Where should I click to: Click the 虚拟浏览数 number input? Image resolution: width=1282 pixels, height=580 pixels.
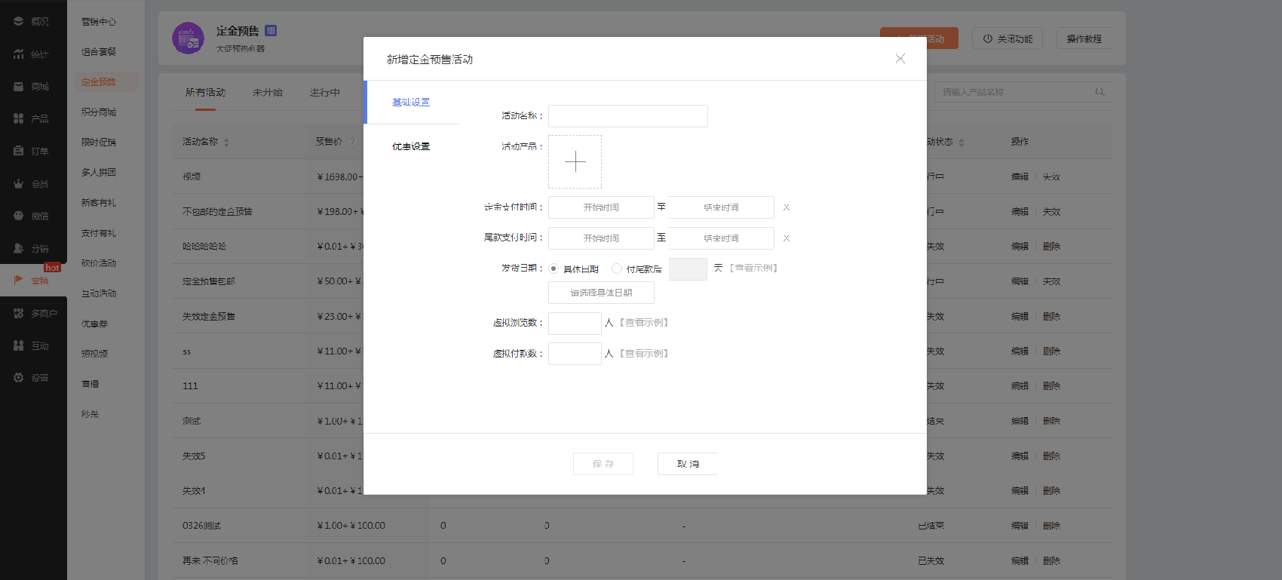(575, 324)
